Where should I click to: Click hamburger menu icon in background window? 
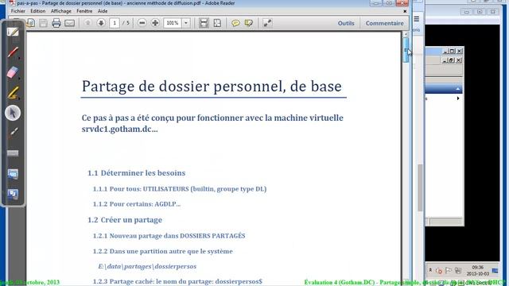click(x=417, y=19)
